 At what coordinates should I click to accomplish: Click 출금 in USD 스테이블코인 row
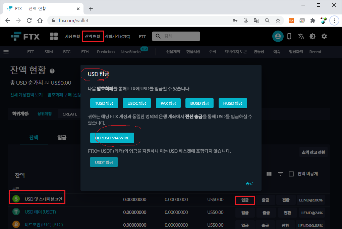click(266, 200)
